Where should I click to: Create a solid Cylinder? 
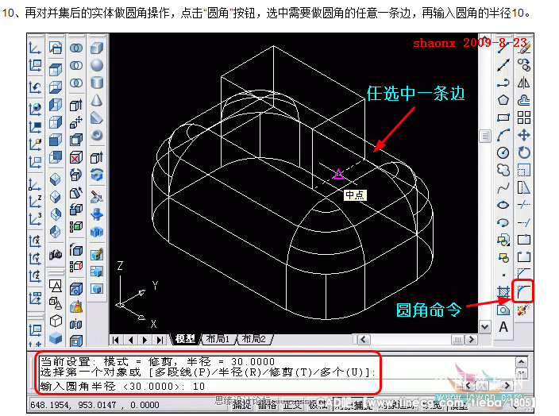(97, 83)
